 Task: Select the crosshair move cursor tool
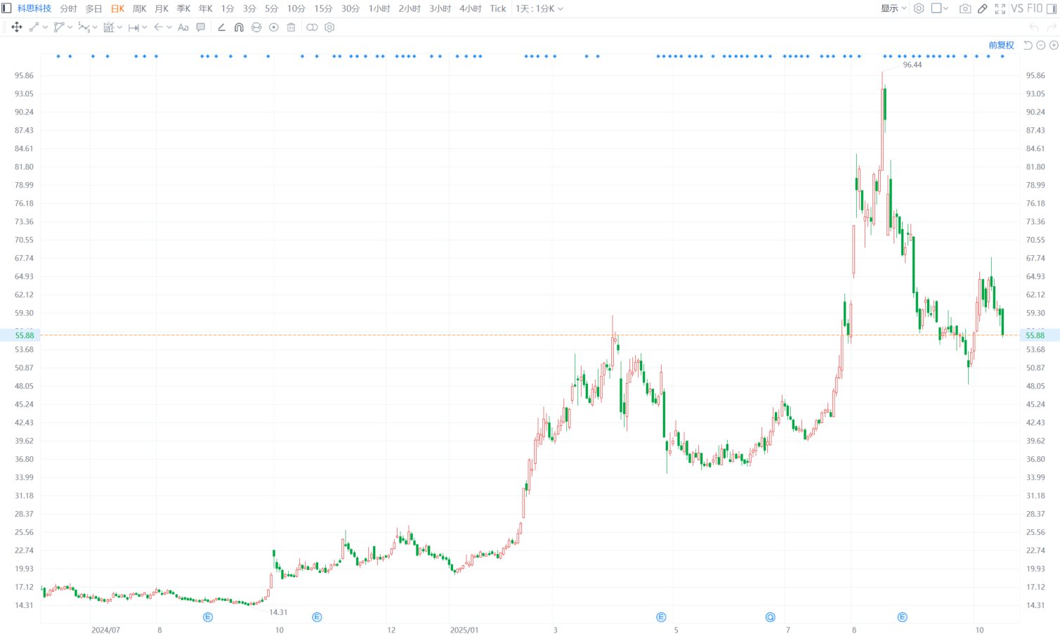coord(17,27)
